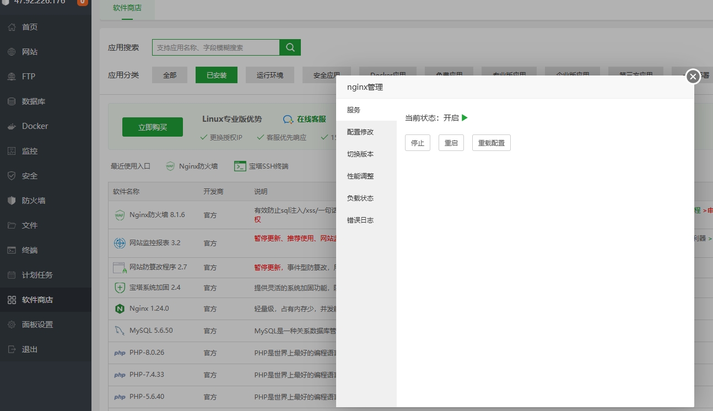
Task: Open the 配置修改 tab
Action: coord(366,132)
